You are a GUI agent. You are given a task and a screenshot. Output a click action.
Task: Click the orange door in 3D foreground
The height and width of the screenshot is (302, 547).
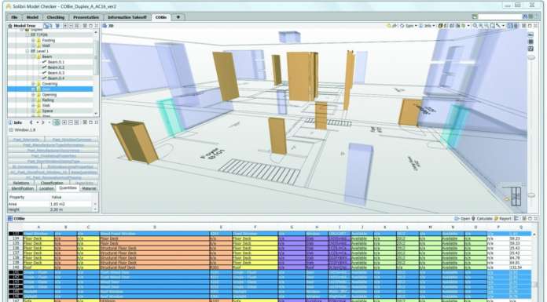(x=134, y=142)
